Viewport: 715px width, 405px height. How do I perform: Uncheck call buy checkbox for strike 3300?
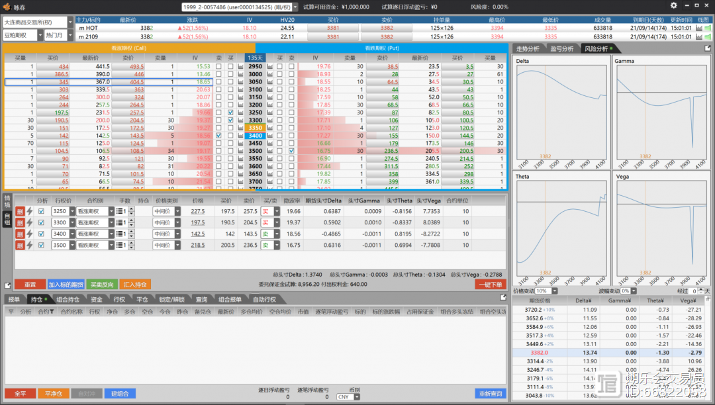230,120
